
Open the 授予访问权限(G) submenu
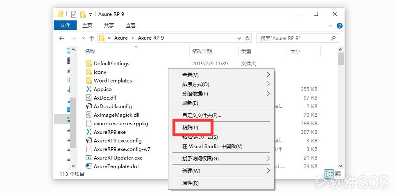click(x=221, y=159)
